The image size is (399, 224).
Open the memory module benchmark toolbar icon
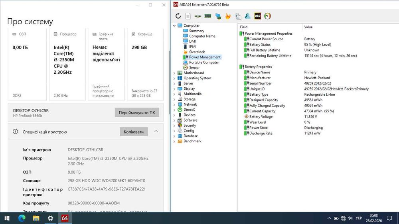click(x=207, y=16)
